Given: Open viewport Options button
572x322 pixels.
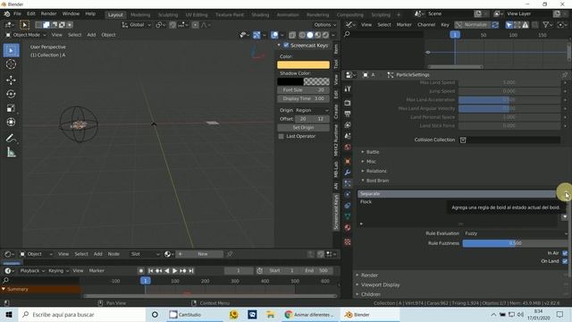Looking at the screenshot, I should pyautogui.click(x=325, y=25).
